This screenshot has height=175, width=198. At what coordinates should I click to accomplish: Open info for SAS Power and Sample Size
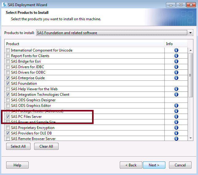[x=176, y=122]
